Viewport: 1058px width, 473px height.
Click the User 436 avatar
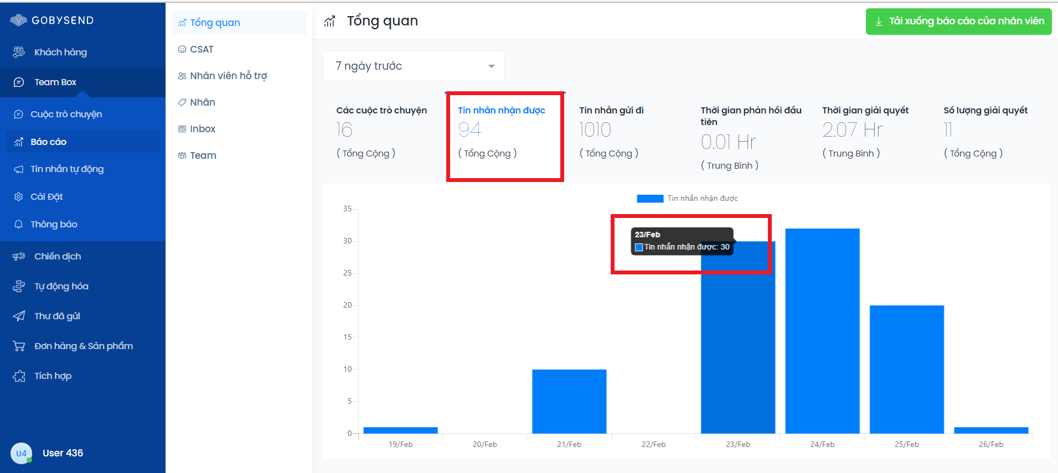(21, 453)
